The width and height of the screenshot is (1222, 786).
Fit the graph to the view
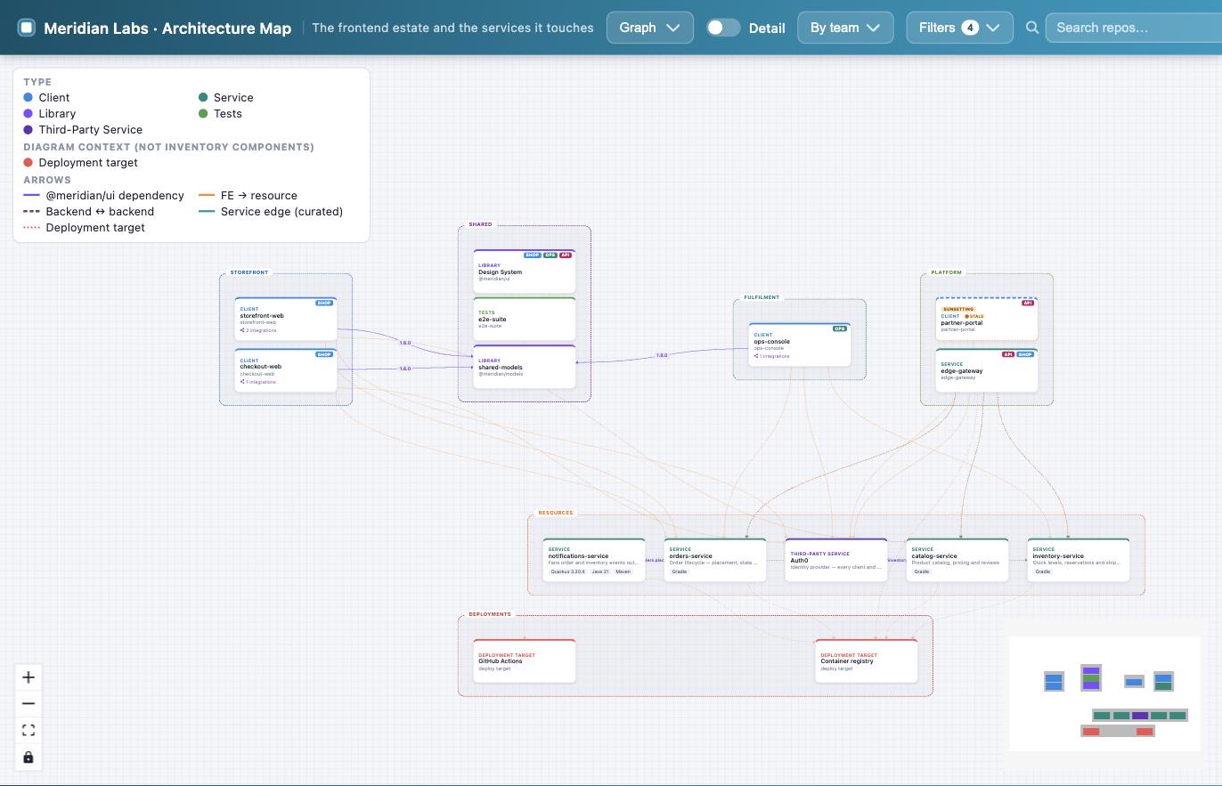point(29,731)
